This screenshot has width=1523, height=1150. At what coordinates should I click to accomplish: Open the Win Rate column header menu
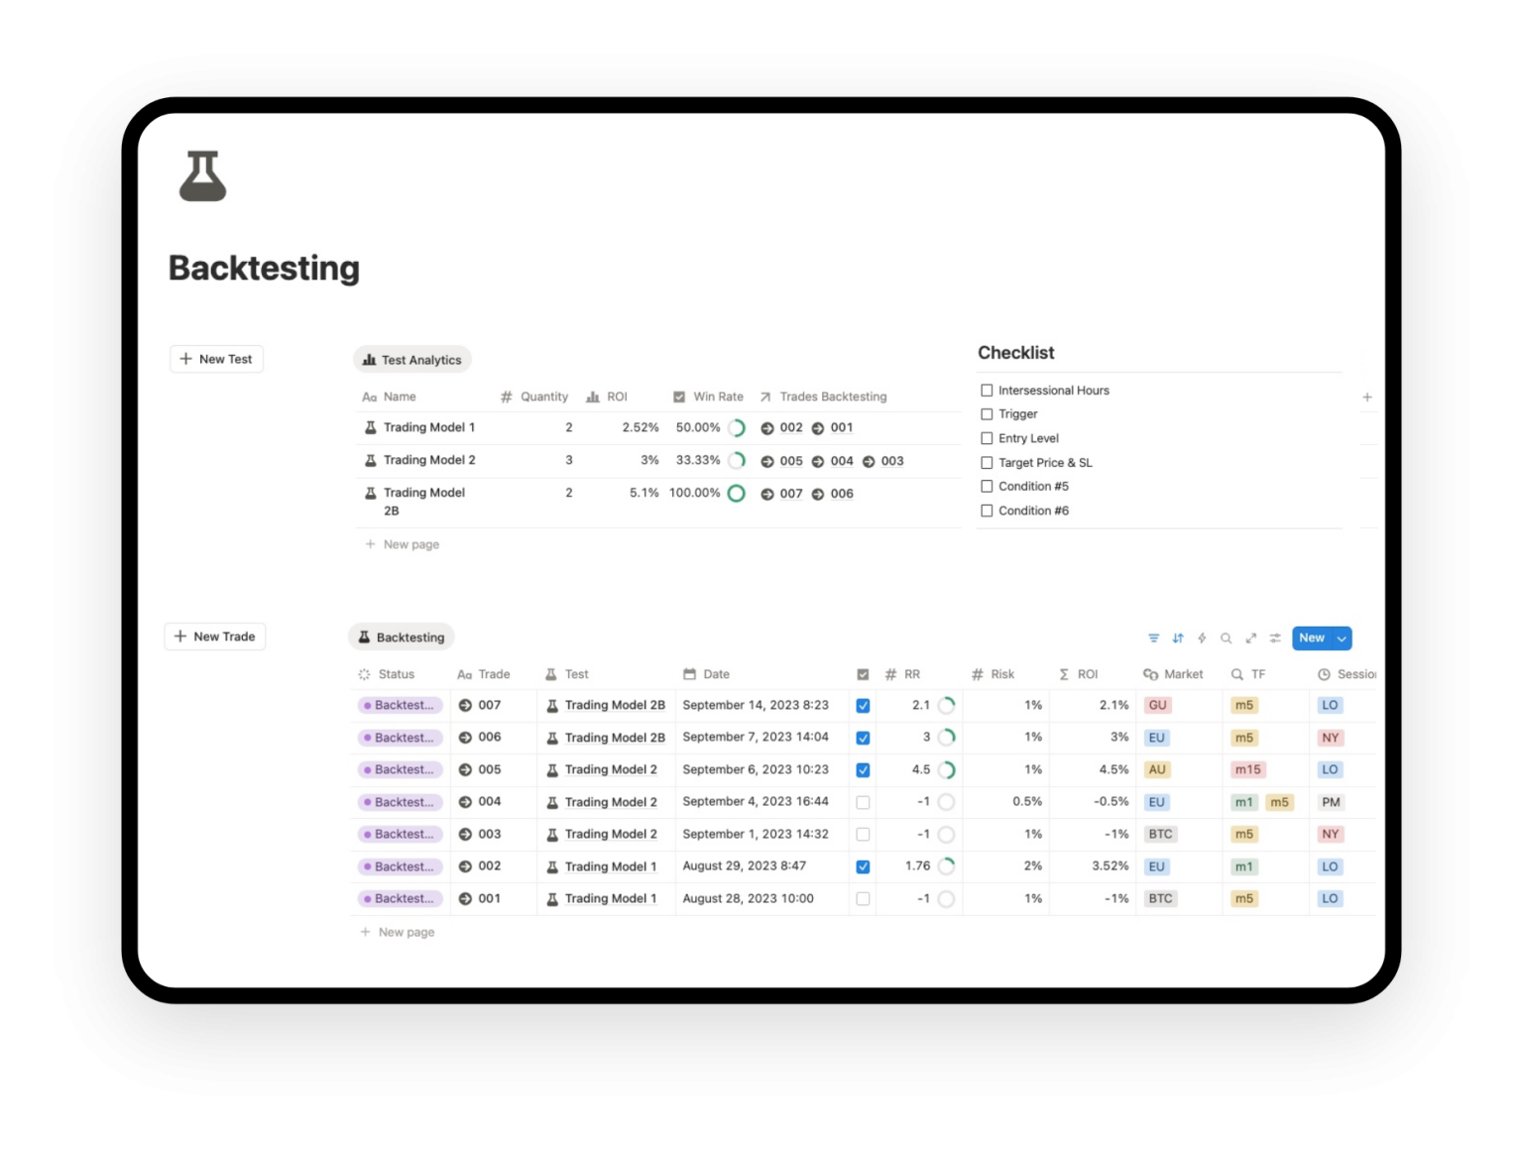(708, 397)
